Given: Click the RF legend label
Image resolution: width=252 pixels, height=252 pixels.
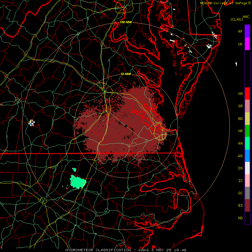Looking at the screenshot, I should tap(240, 31).
